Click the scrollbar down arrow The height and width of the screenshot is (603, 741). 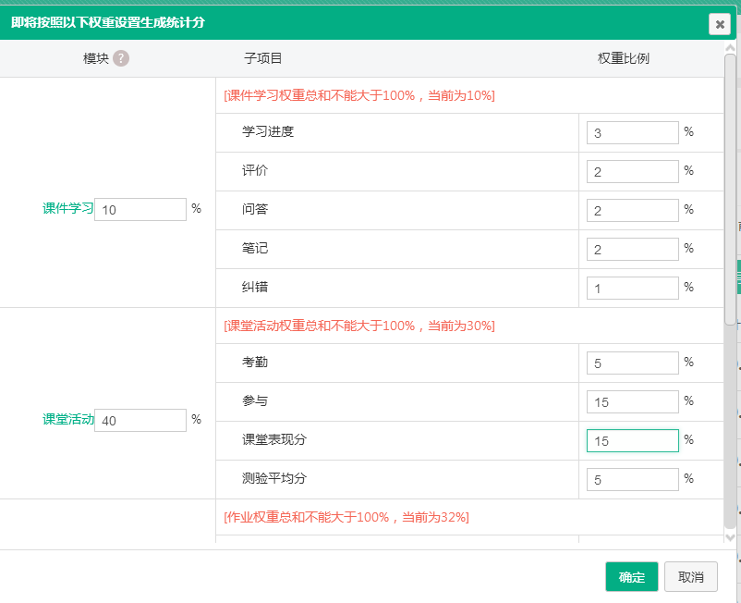pyautogui.click(x=731, y=537)
